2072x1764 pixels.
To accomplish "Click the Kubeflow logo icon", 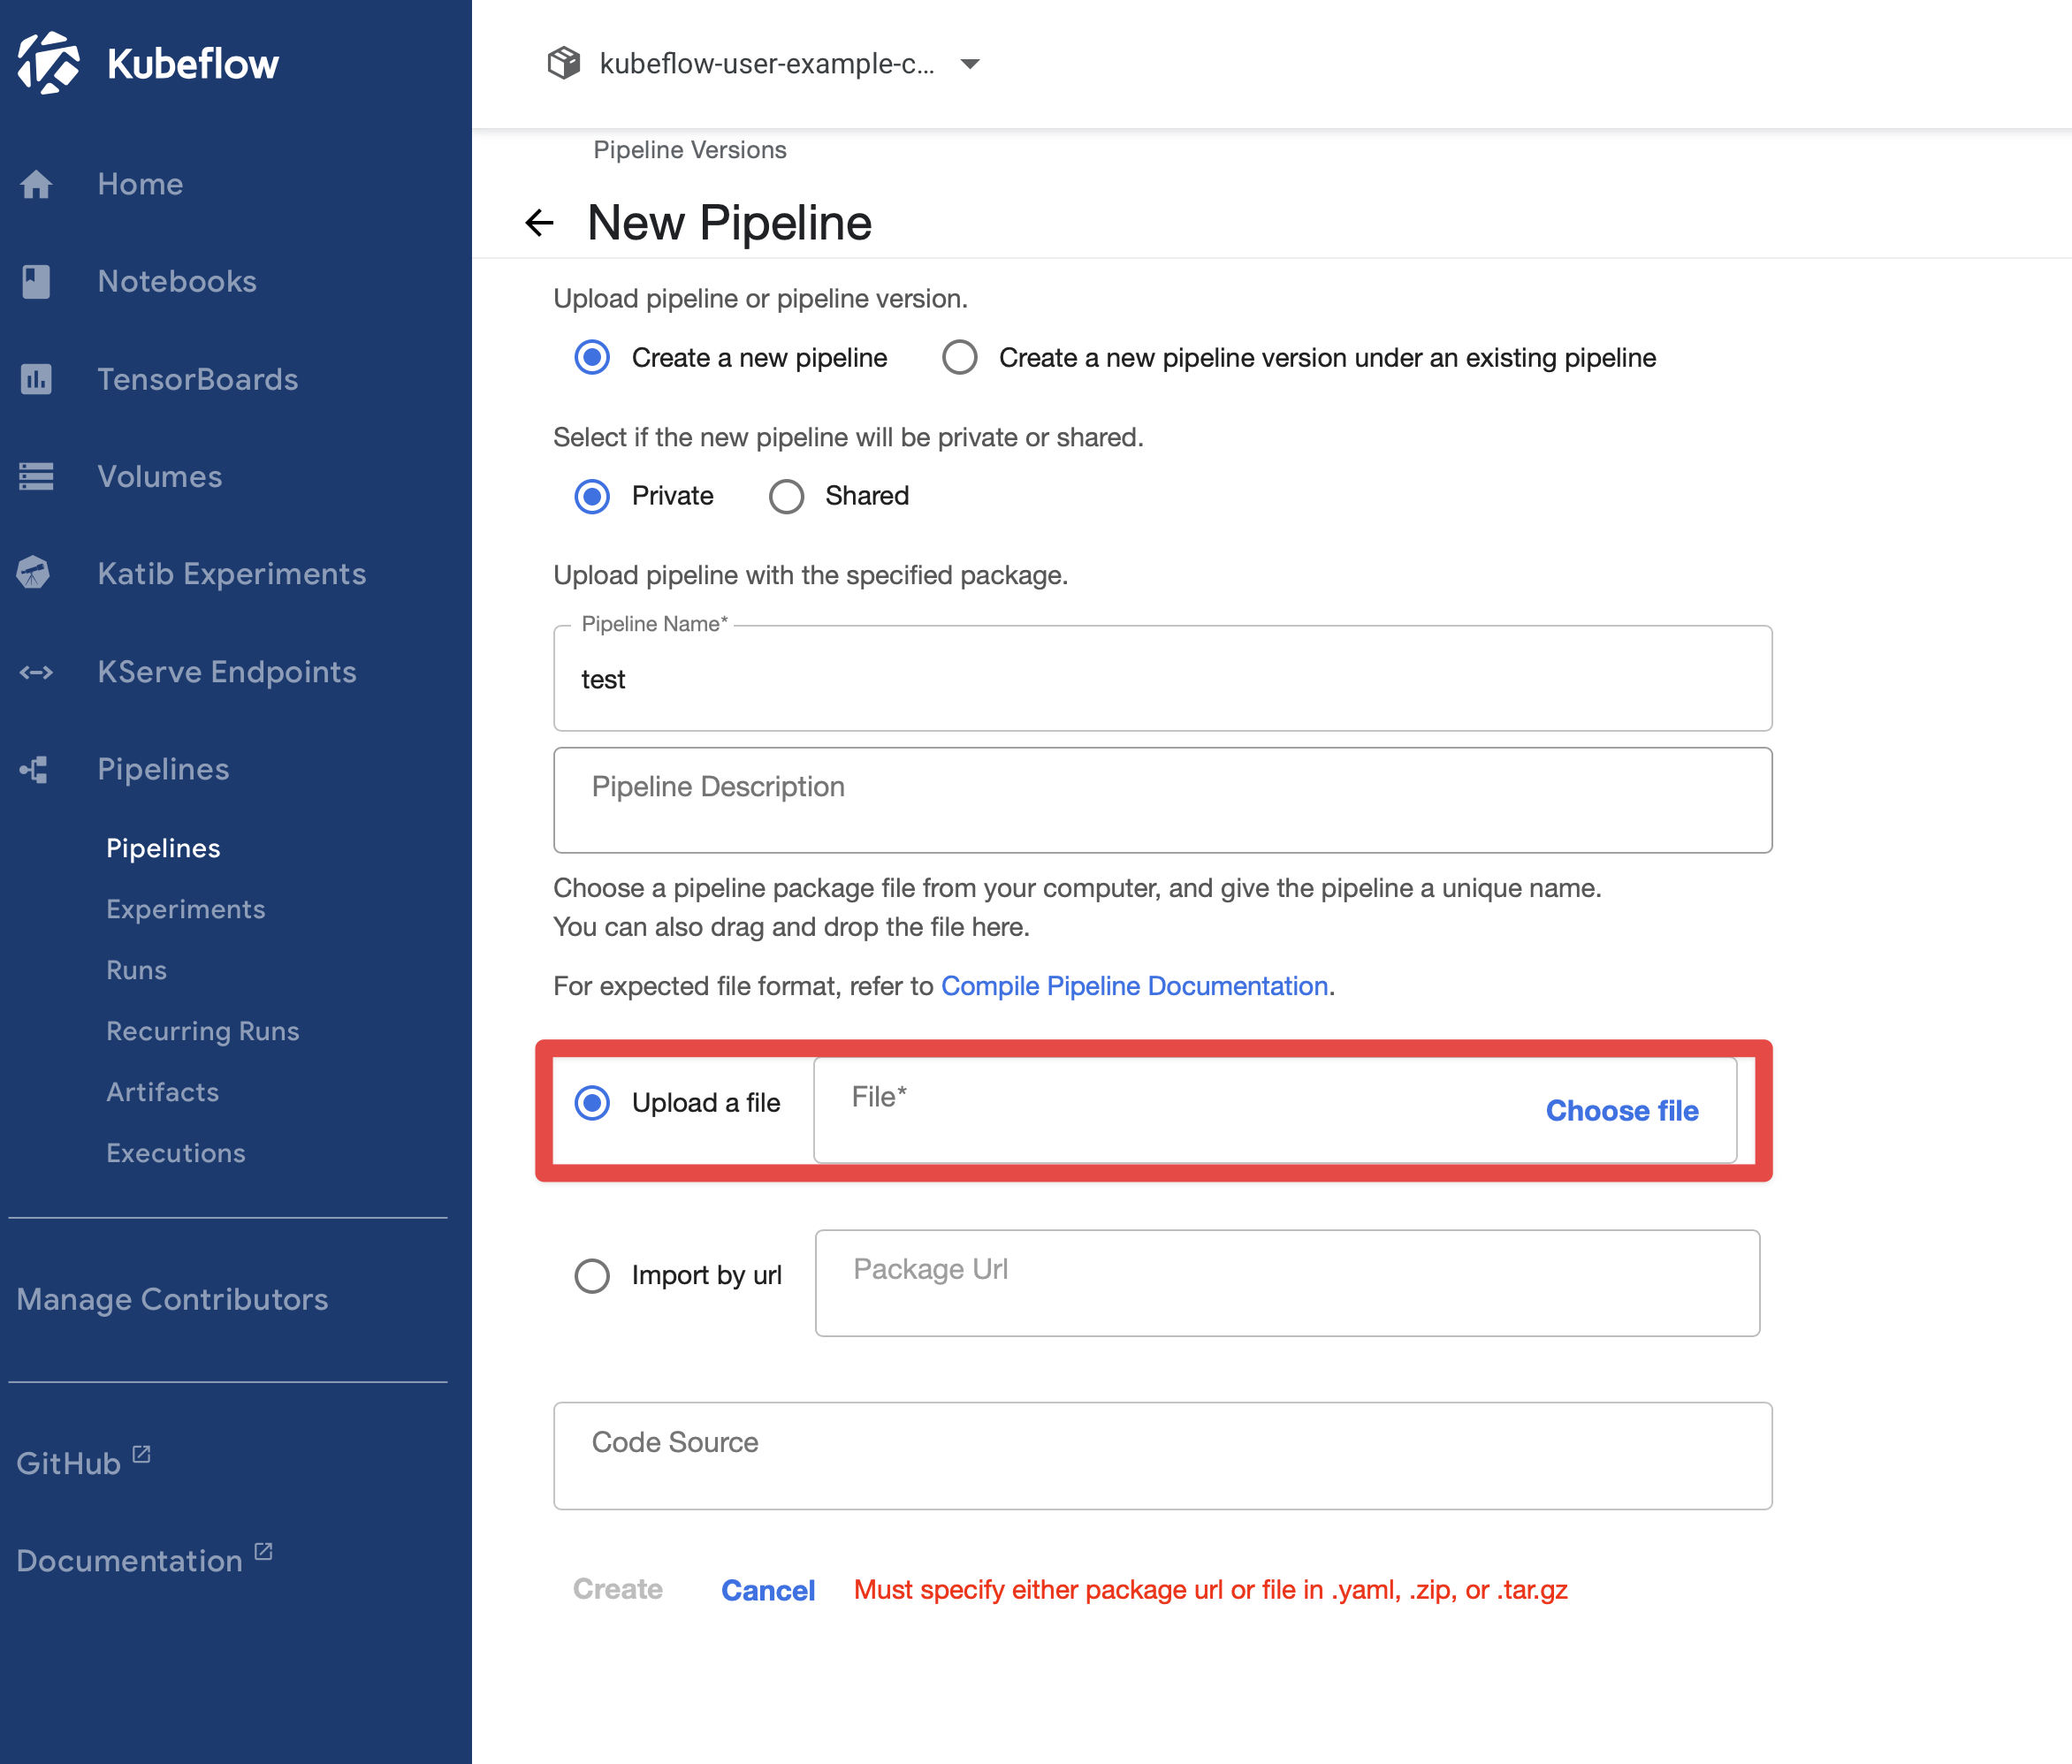I will [47, 63].
